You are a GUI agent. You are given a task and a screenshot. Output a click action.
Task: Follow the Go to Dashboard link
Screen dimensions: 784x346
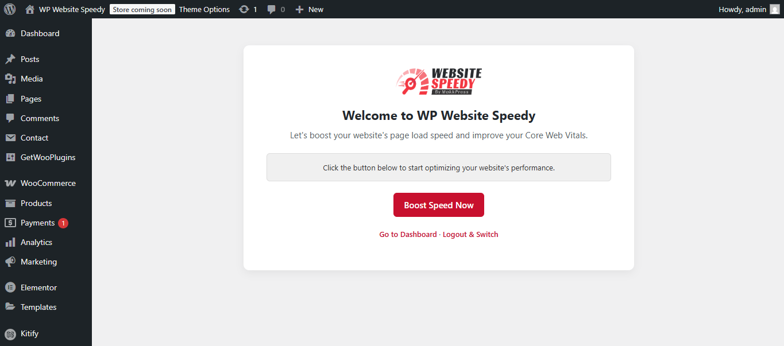(408, 234)
